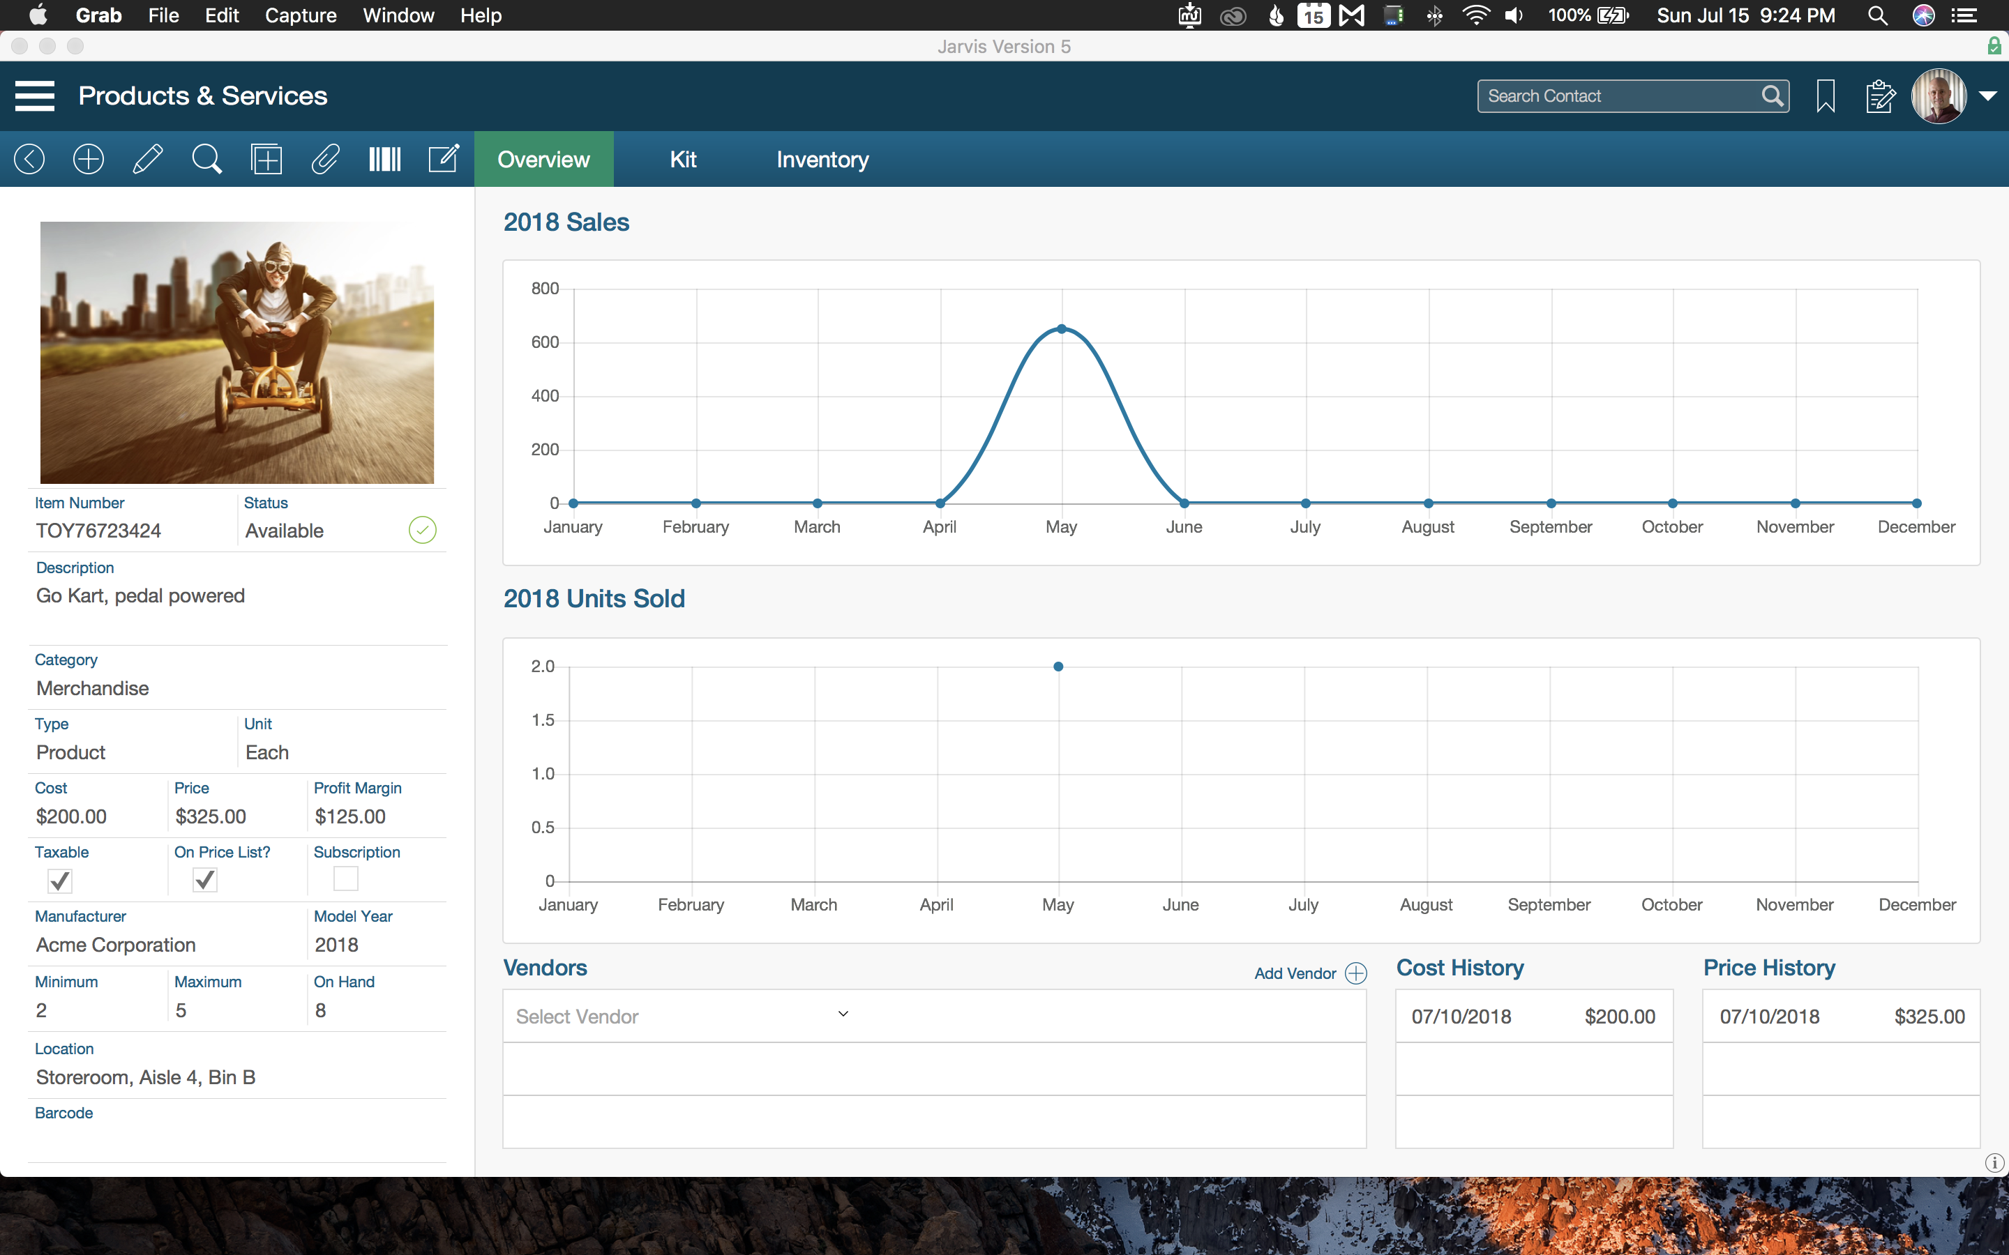Image resolution: width=2009 pixels, height=1255 pixels.
Task: Click the bookmark icon in header
Action: 1826,96
